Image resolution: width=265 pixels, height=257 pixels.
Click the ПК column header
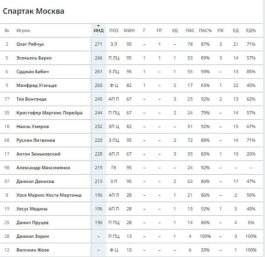pos(220,31)
